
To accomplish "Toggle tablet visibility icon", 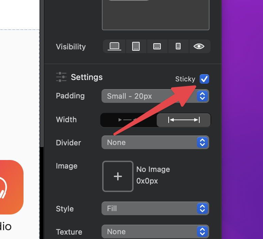I will click(x=136, y=46).
